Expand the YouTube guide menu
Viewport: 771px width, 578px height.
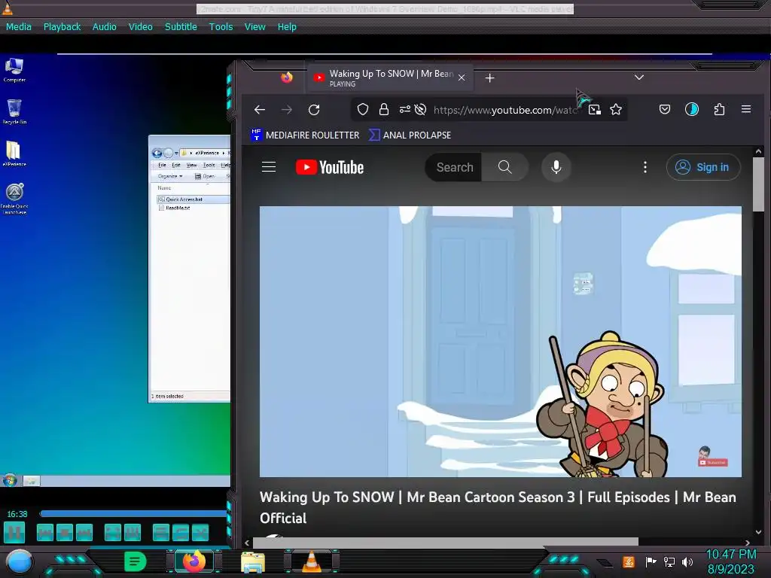pos(269,167)
